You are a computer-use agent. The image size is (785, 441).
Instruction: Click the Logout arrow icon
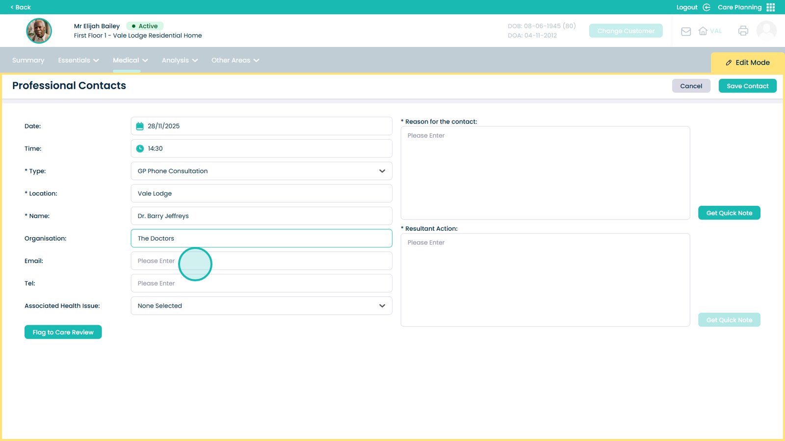point(706,7)
